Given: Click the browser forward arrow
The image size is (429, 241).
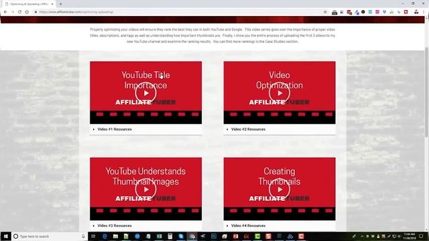Looking at the screenshot, I should coord(13,12).
